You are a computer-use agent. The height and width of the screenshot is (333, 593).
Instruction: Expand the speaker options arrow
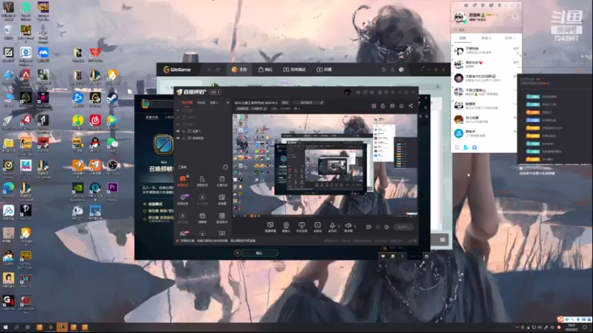pos(355,226)
